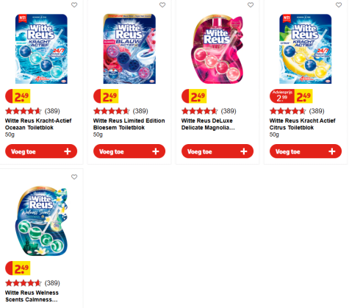View pink DeLuxe Magnolia product image

(x=217, y=49)
